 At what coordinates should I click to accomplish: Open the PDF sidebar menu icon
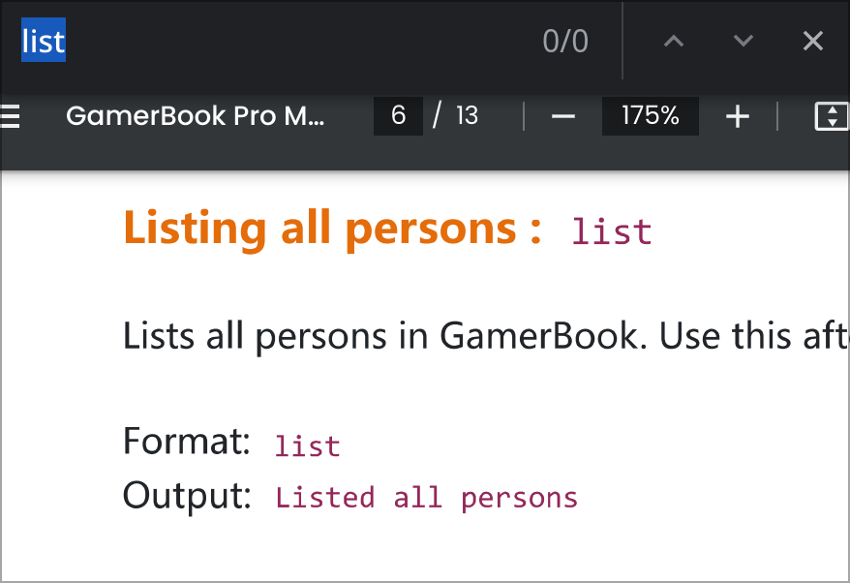(10, 116)
